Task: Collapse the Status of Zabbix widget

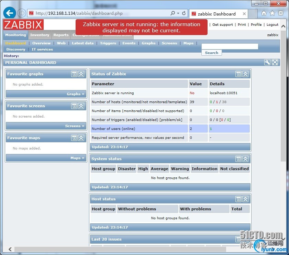Action: point(245,74)
